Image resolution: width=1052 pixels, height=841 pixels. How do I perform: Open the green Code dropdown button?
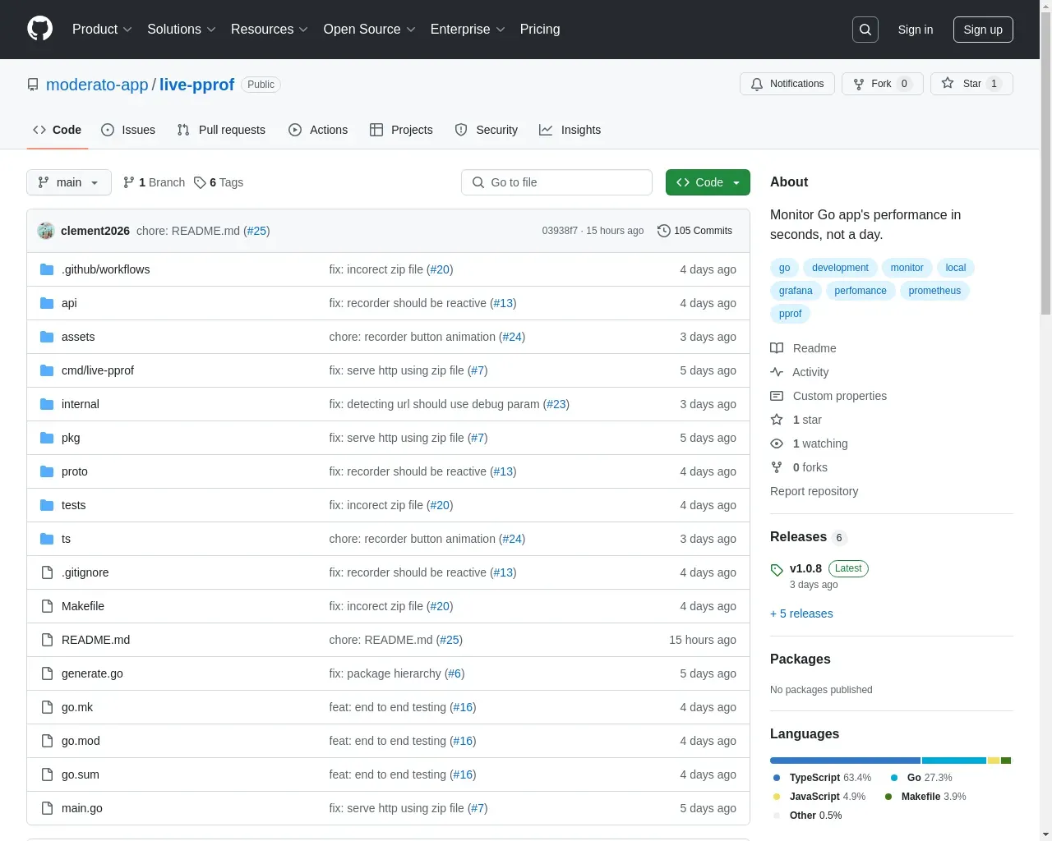tap(708, 182)
